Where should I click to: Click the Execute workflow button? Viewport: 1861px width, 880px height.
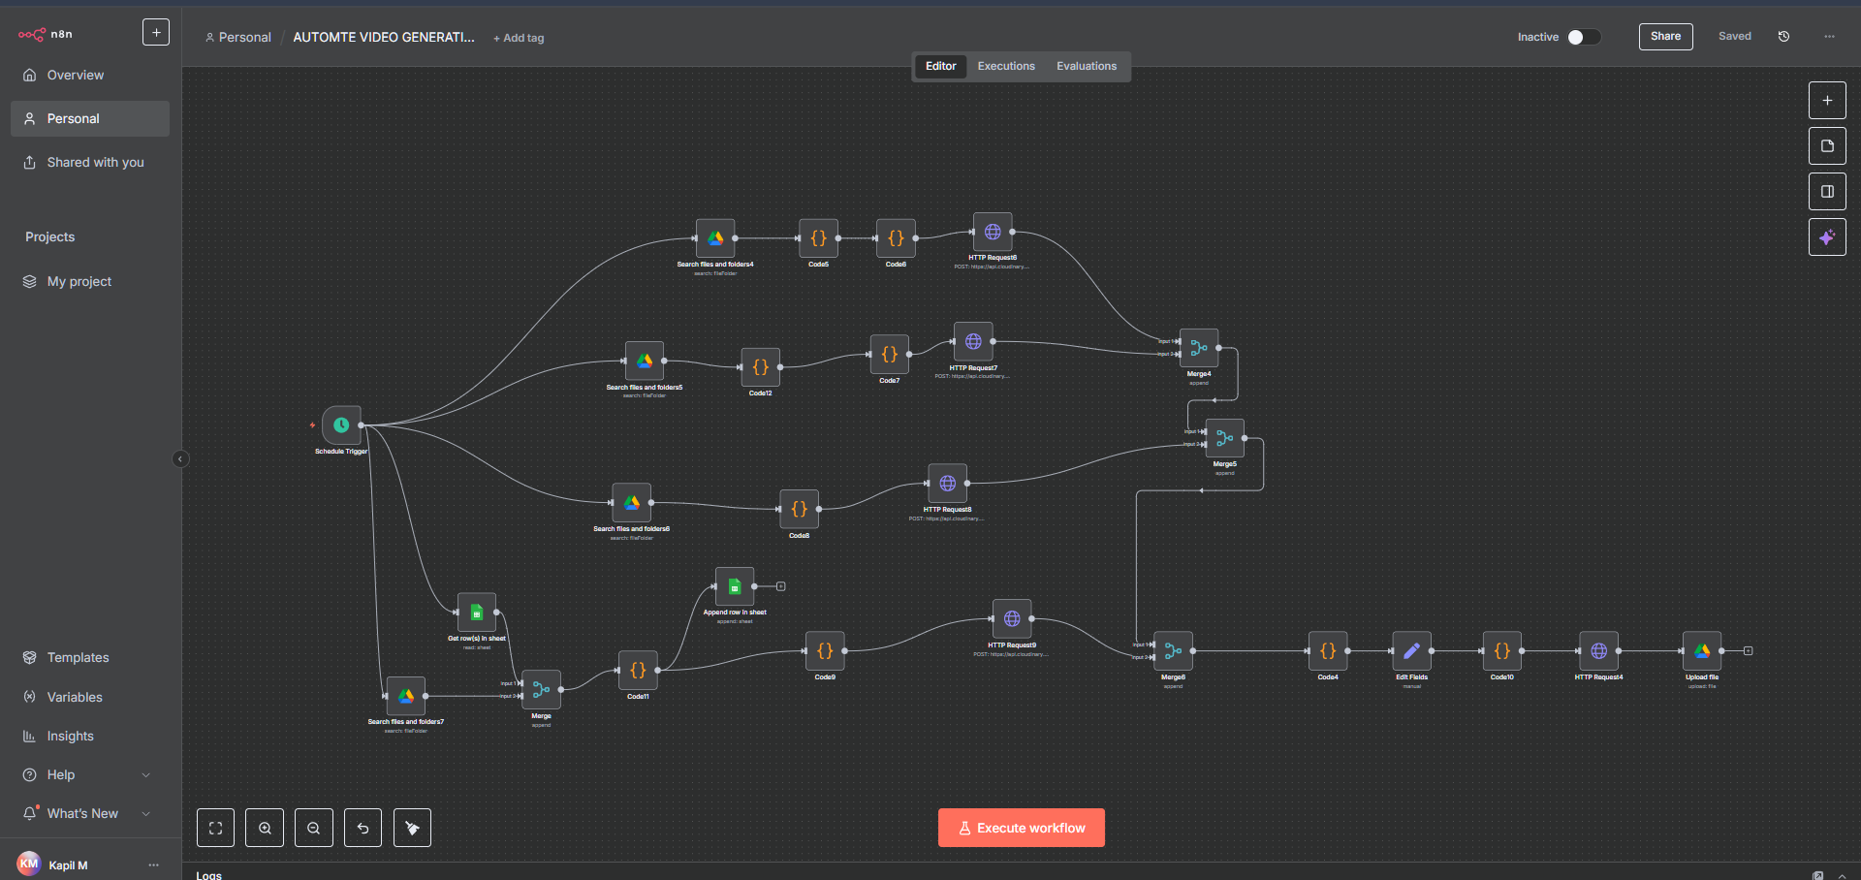1021,827
